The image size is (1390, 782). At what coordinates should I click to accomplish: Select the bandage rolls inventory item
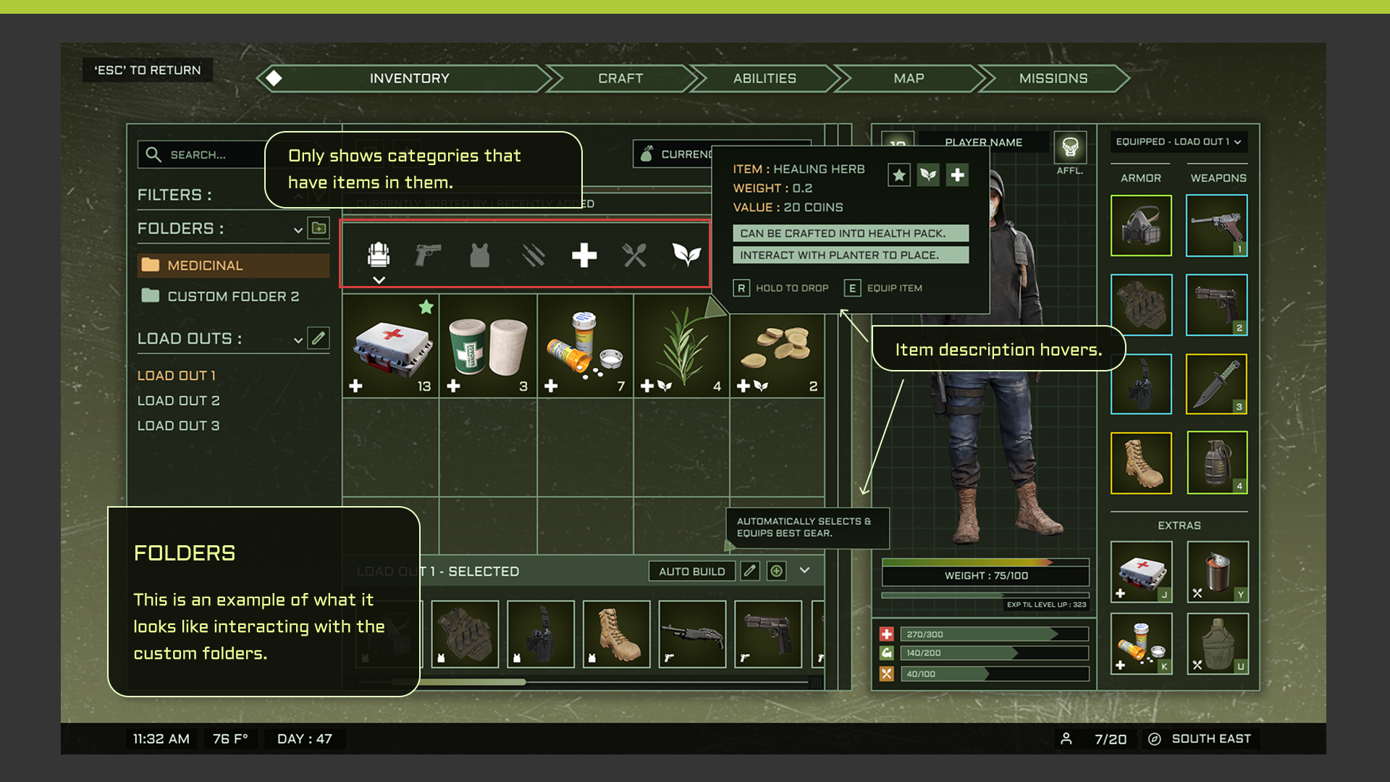(489, 346)
